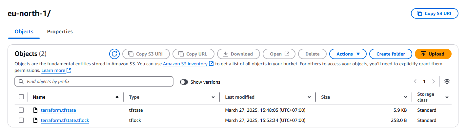The image size is (466, 131).
Task: Select the terraform.tfstate.tflock row checkbox
Action: coord(21,120)
